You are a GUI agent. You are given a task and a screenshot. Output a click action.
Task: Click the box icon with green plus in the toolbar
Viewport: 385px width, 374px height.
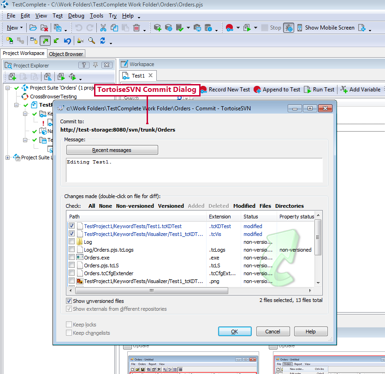point(157,28)
